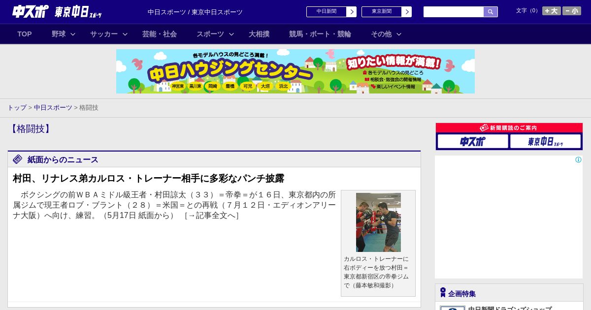Screen dimensions: 591x310
Task: Follow the トップ breadcrumb link
Action: coord(17,107)
